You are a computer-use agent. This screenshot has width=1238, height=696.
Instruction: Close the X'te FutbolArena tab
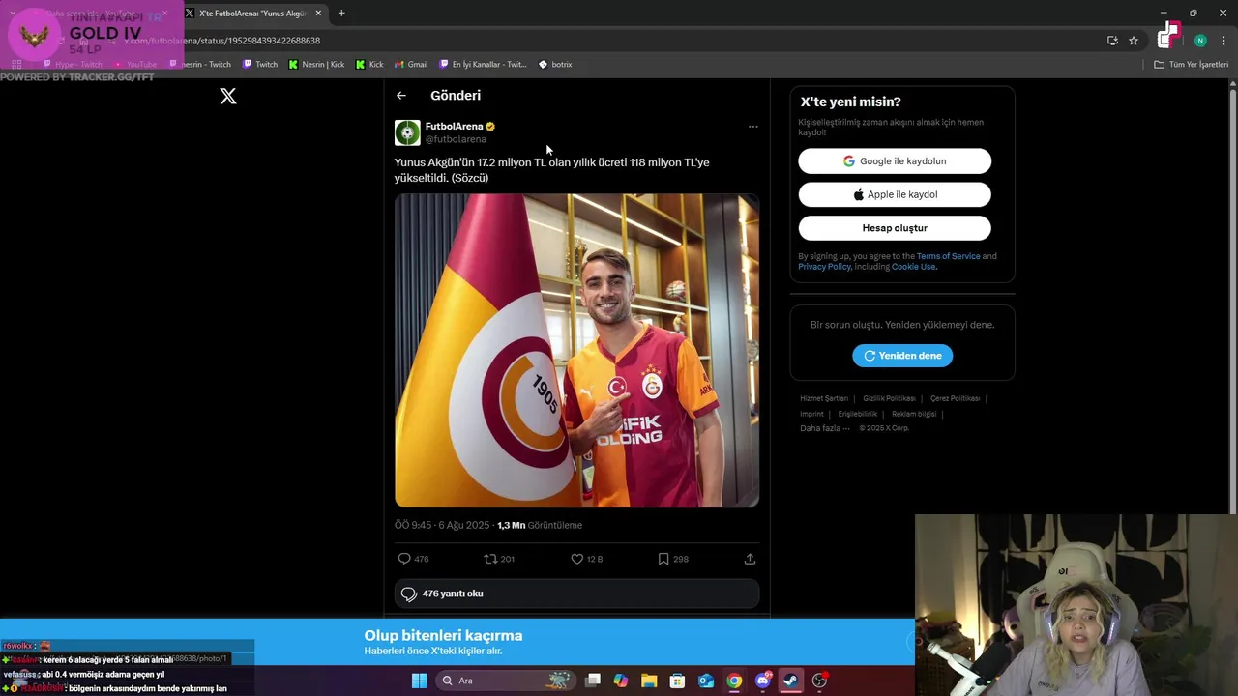tap(318, 14)
